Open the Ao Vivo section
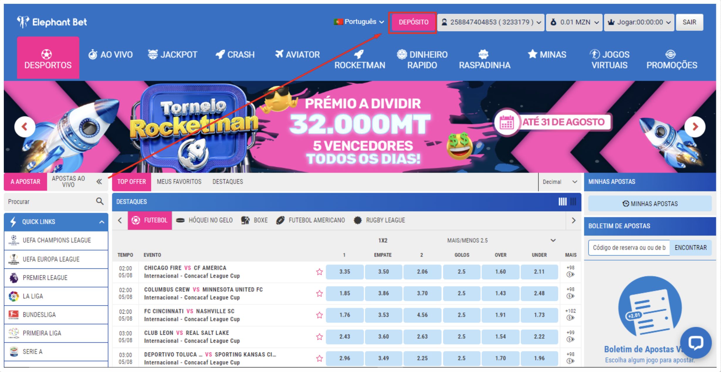 click(111, 55)
